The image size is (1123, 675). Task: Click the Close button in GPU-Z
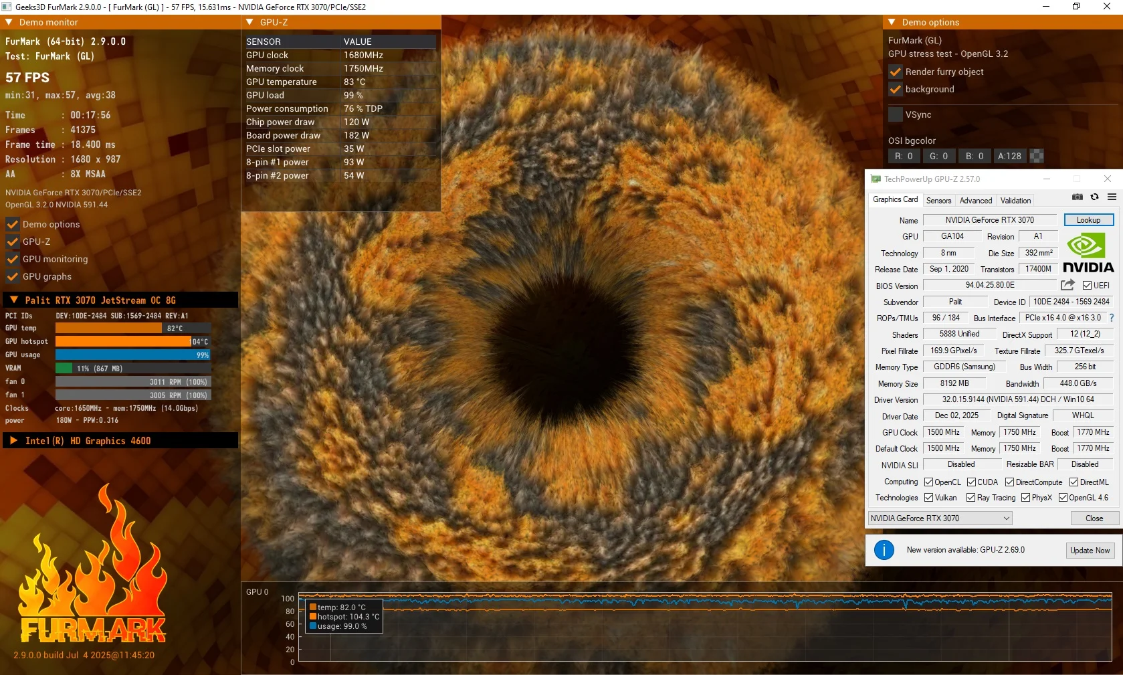coord(1094,518)
